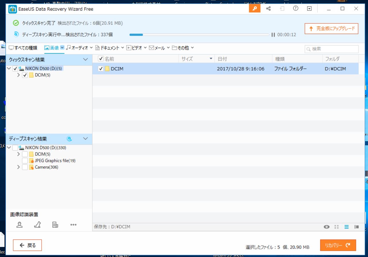Check DCIM(5) checkbox under deep scan
The width and height of the screenshot is (368, 257).
coord(25,154)
